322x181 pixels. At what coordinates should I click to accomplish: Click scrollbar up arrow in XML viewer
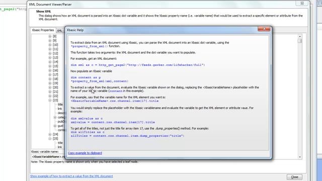tap(300, 36)
